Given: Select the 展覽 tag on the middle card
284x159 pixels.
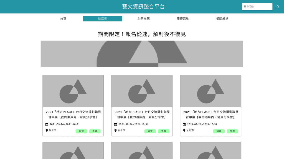Looking at the screenshot, I should click(x=150, y=131).
